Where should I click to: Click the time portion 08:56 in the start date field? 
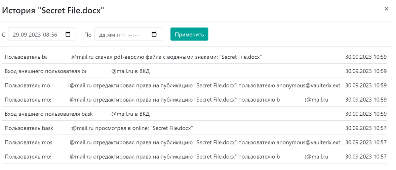click(50, 35)
